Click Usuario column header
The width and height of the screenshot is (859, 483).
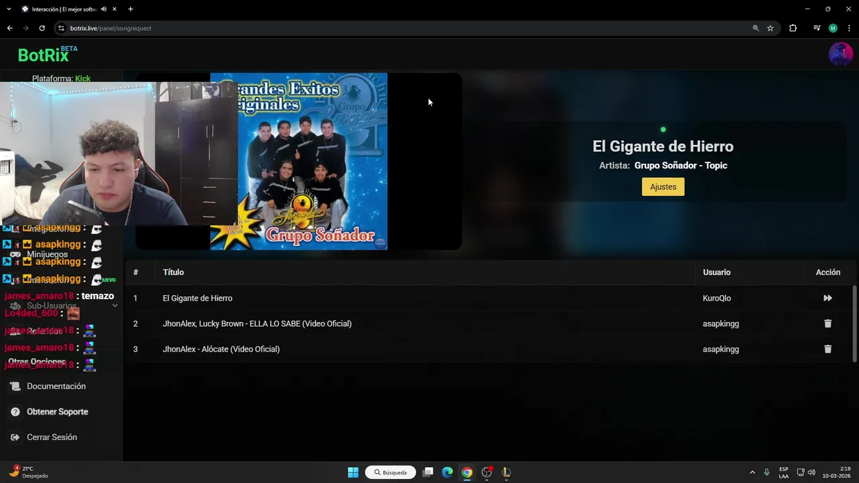pyautogui.click(x=717, y=272)
